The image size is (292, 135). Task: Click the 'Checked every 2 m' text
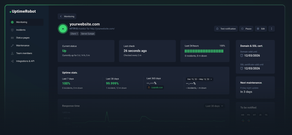(x=133, y=55)
